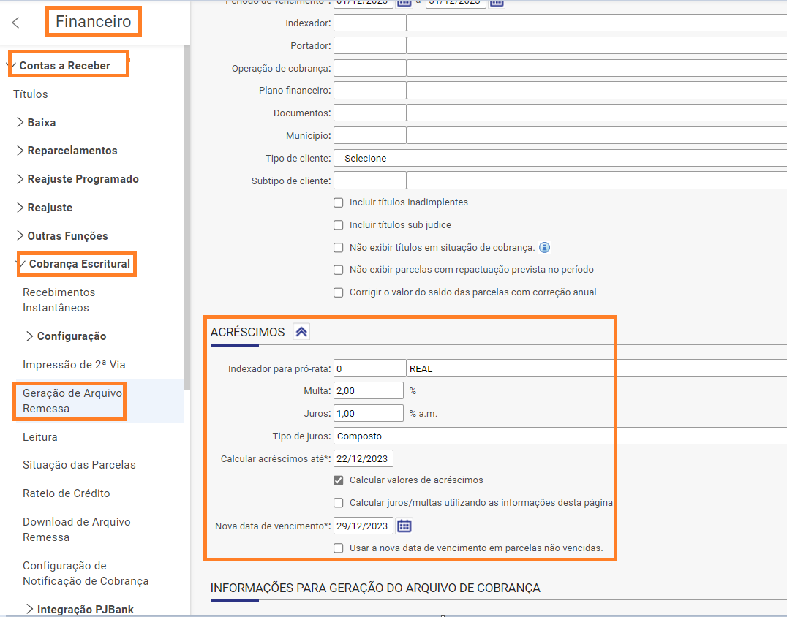Enable Não exibir títulos em situação de cobrança

339,248
